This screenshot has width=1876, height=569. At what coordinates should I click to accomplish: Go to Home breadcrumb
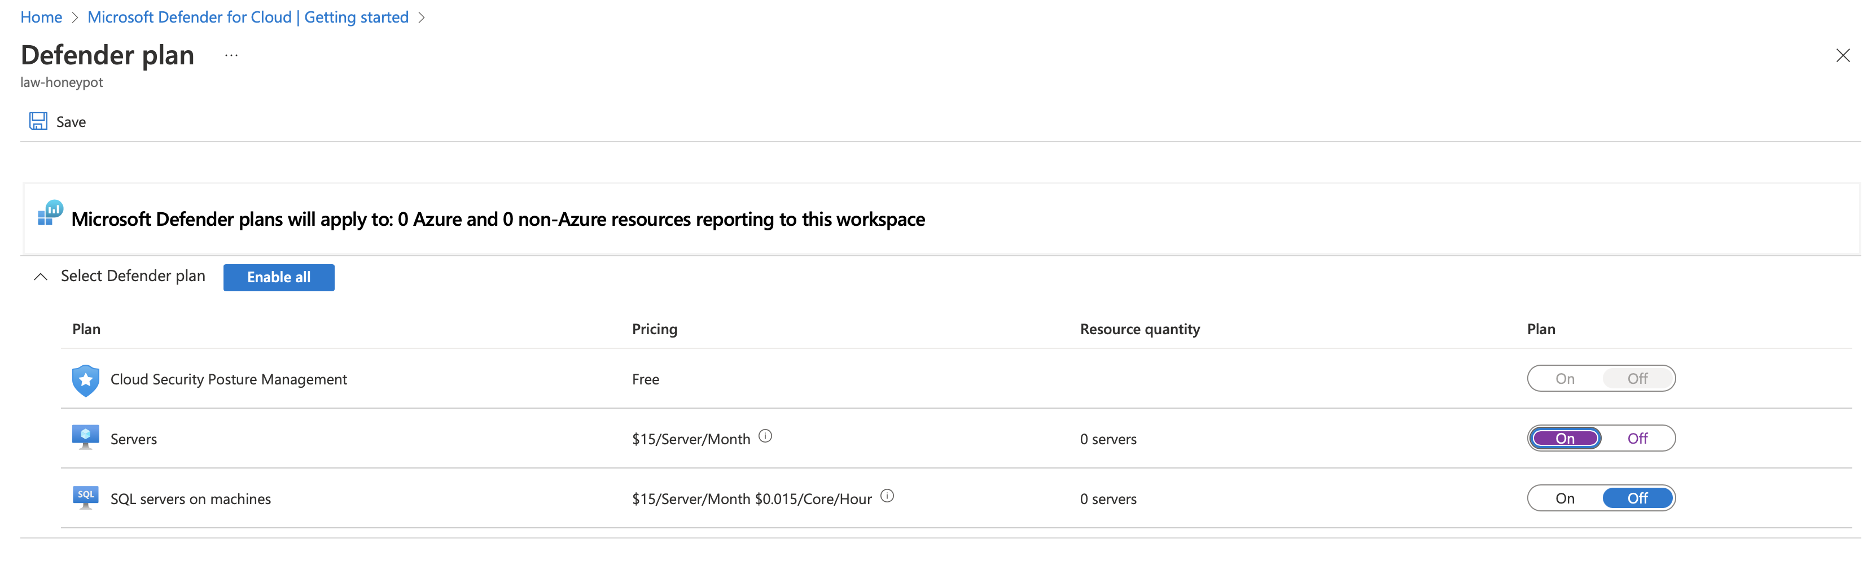point(41,17)
